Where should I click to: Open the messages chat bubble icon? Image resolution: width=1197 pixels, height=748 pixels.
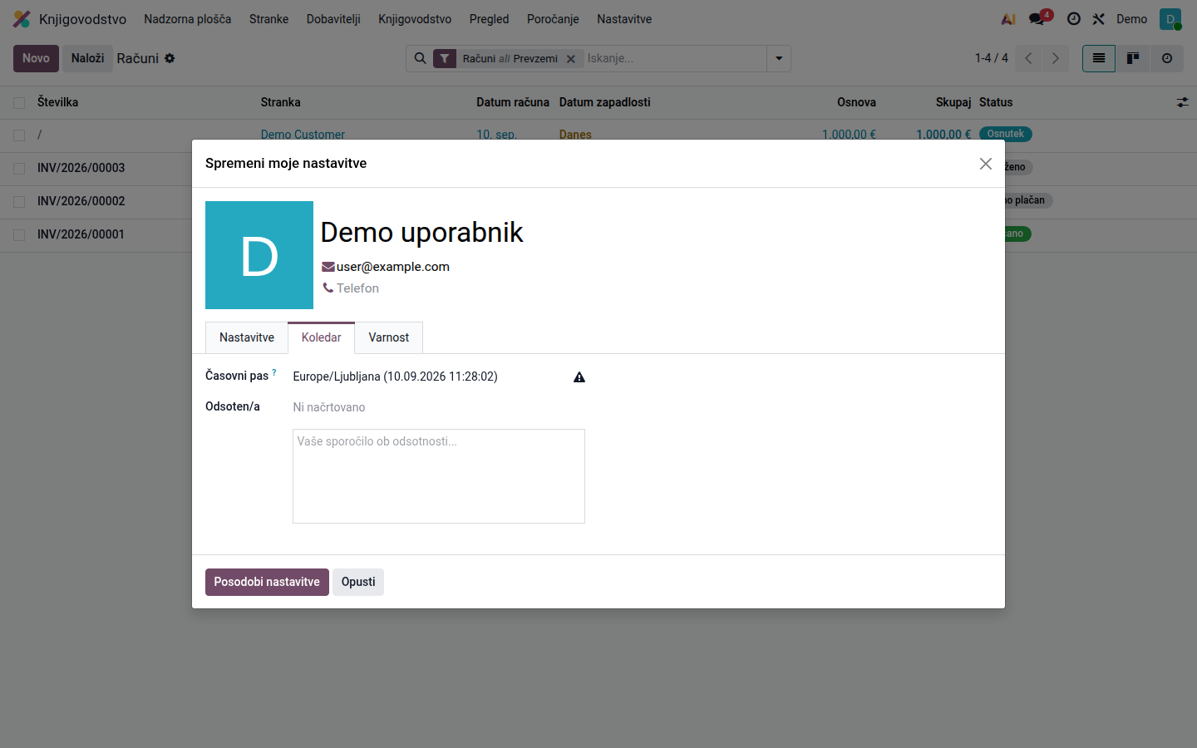pyautogui.click(x=1037, y=19)
